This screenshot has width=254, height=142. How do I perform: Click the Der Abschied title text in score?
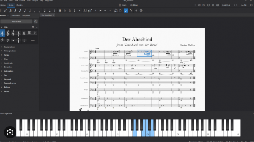(x=137, y=39)
